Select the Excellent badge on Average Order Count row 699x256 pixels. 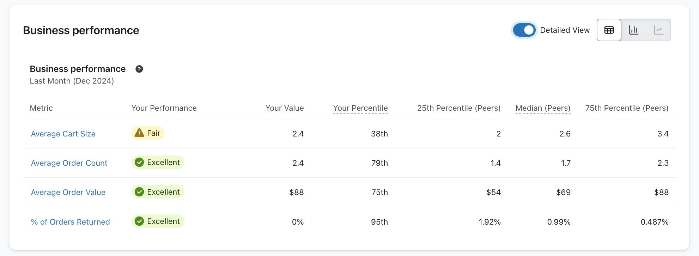point(157,162)
